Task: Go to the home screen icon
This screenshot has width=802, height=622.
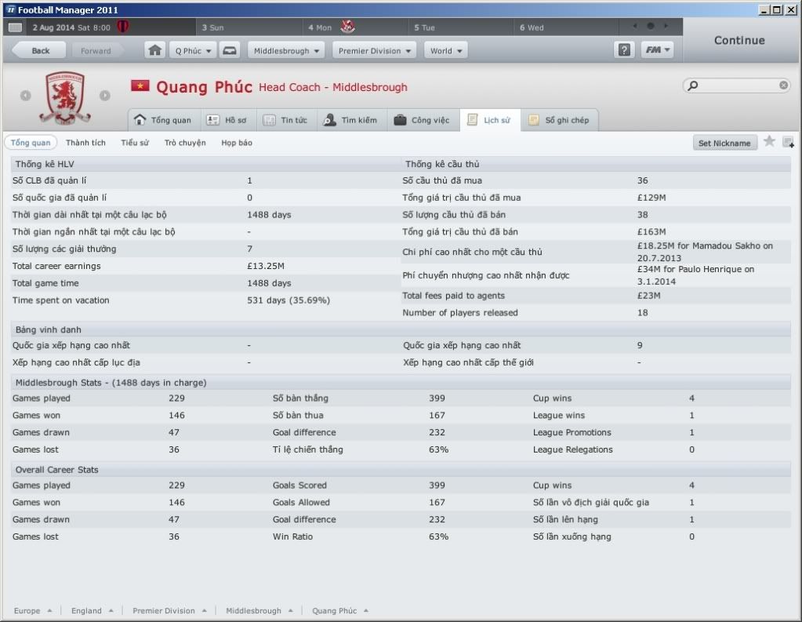Action: tap(154, 50)
